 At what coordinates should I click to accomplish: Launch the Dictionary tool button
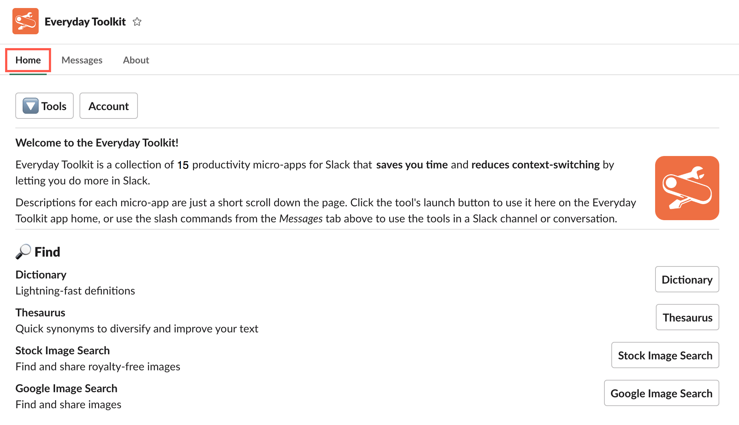pos(687,279)
